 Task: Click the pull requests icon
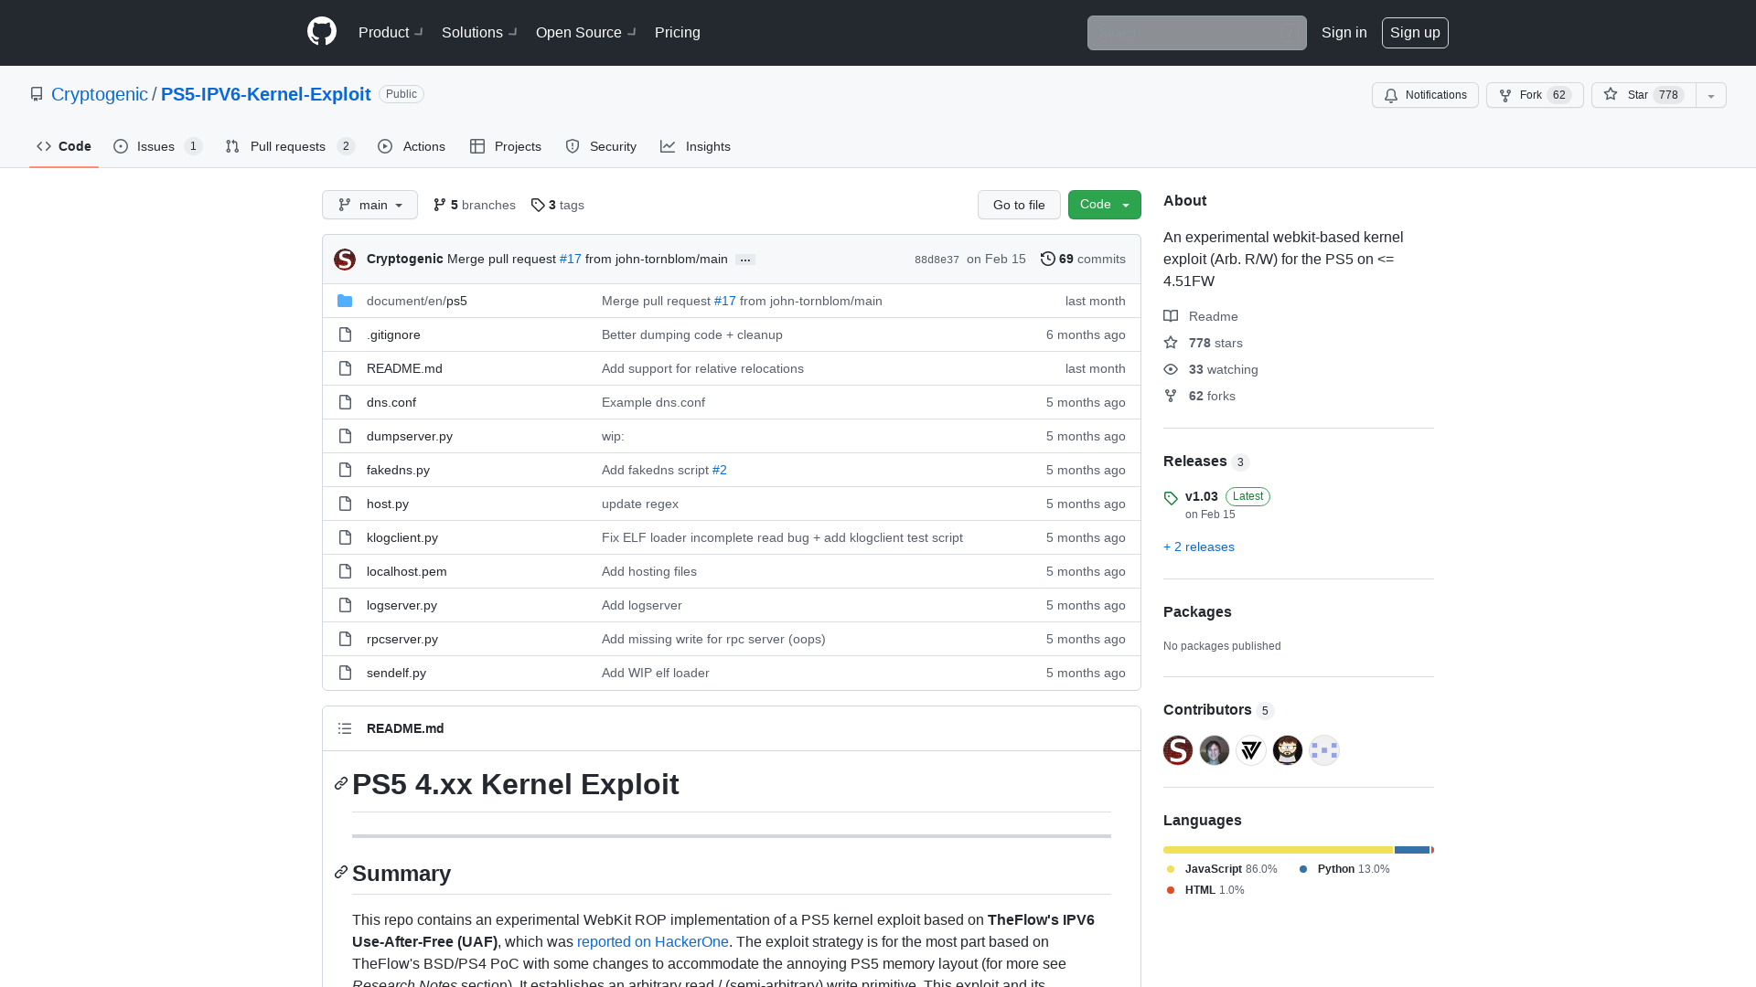pos(233,146)
